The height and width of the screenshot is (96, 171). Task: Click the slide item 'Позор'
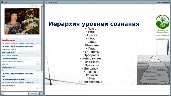click(92, 29)
